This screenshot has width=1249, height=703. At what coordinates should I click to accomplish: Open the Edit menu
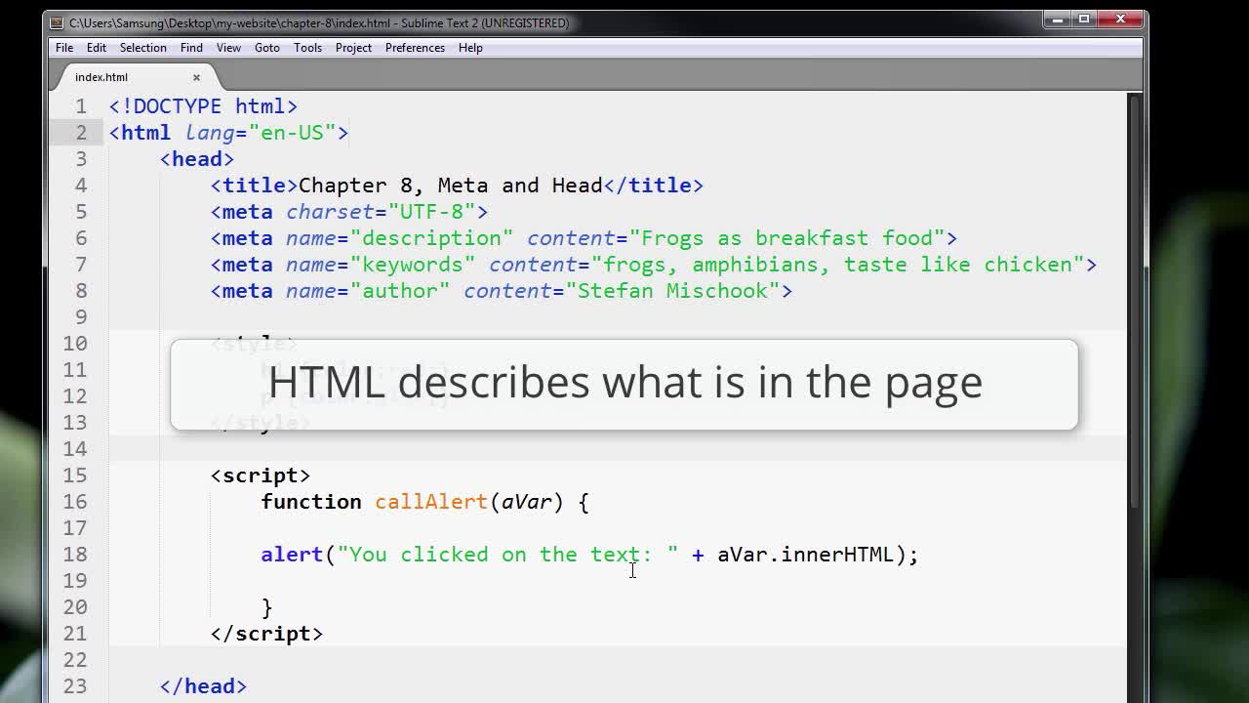tap(97, 48)
